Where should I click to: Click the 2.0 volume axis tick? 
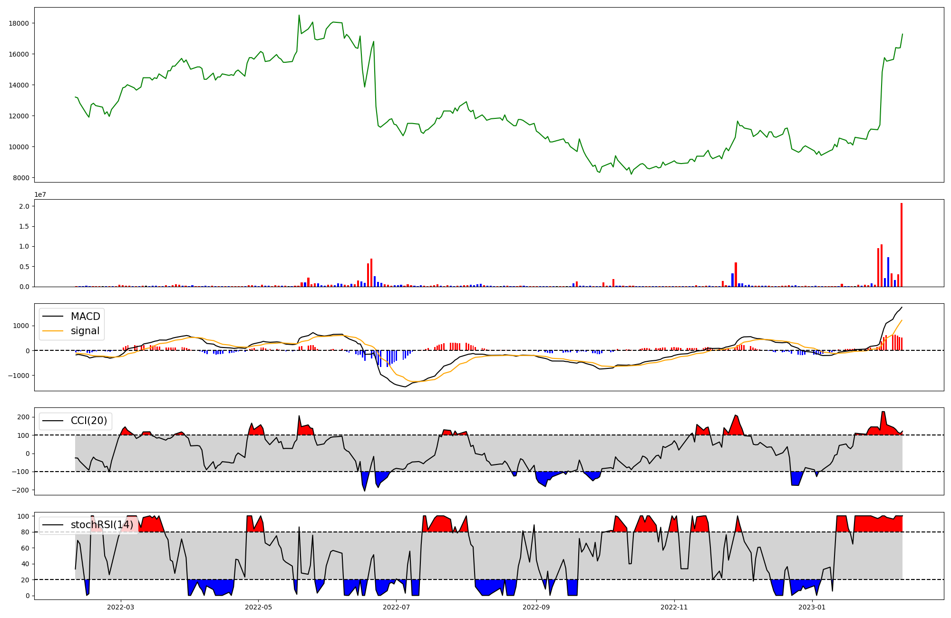(25, 206)
